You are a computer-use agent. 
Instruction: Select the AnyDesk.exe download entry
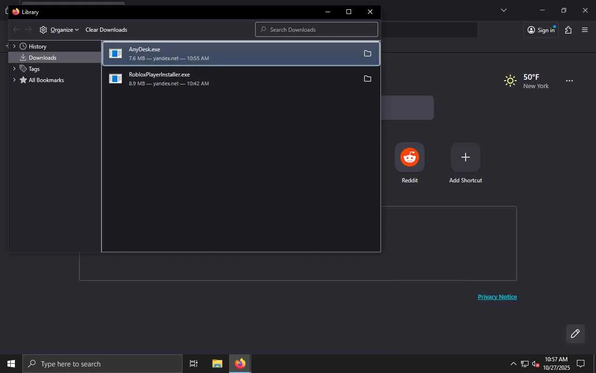point(241,54)
